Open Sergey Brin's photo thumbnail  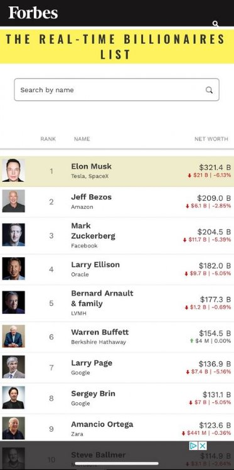(x=13, y=398)
